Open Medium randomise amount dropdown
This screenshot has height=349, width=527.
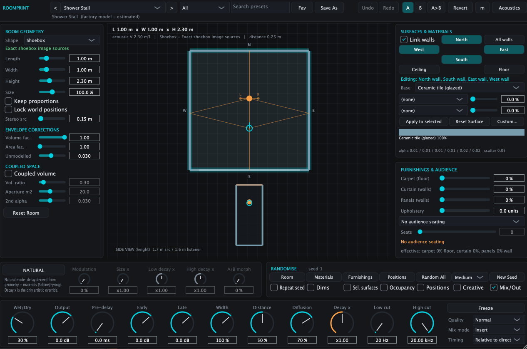coord(470,277)
